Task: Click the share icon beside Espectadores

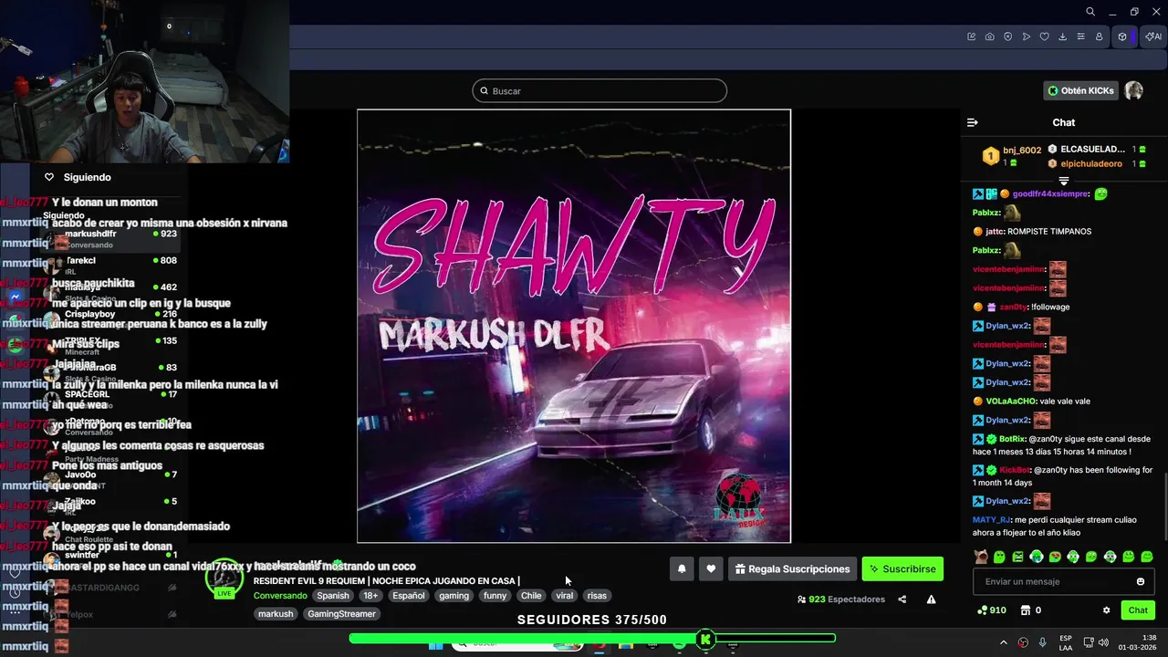Action: click(902, 600)
